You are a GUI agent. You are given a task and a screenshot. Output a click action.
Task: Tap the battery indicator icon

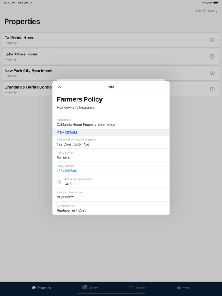click(x=215, y=3)
